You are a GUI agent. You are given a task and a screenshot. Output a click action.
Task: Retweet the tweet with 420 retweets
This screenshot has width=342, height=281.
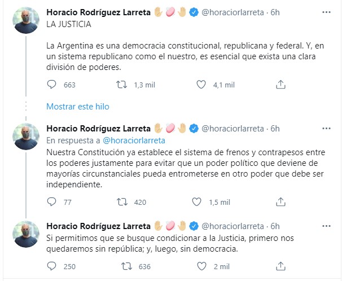pyautogui.click(x=121, y=201)
